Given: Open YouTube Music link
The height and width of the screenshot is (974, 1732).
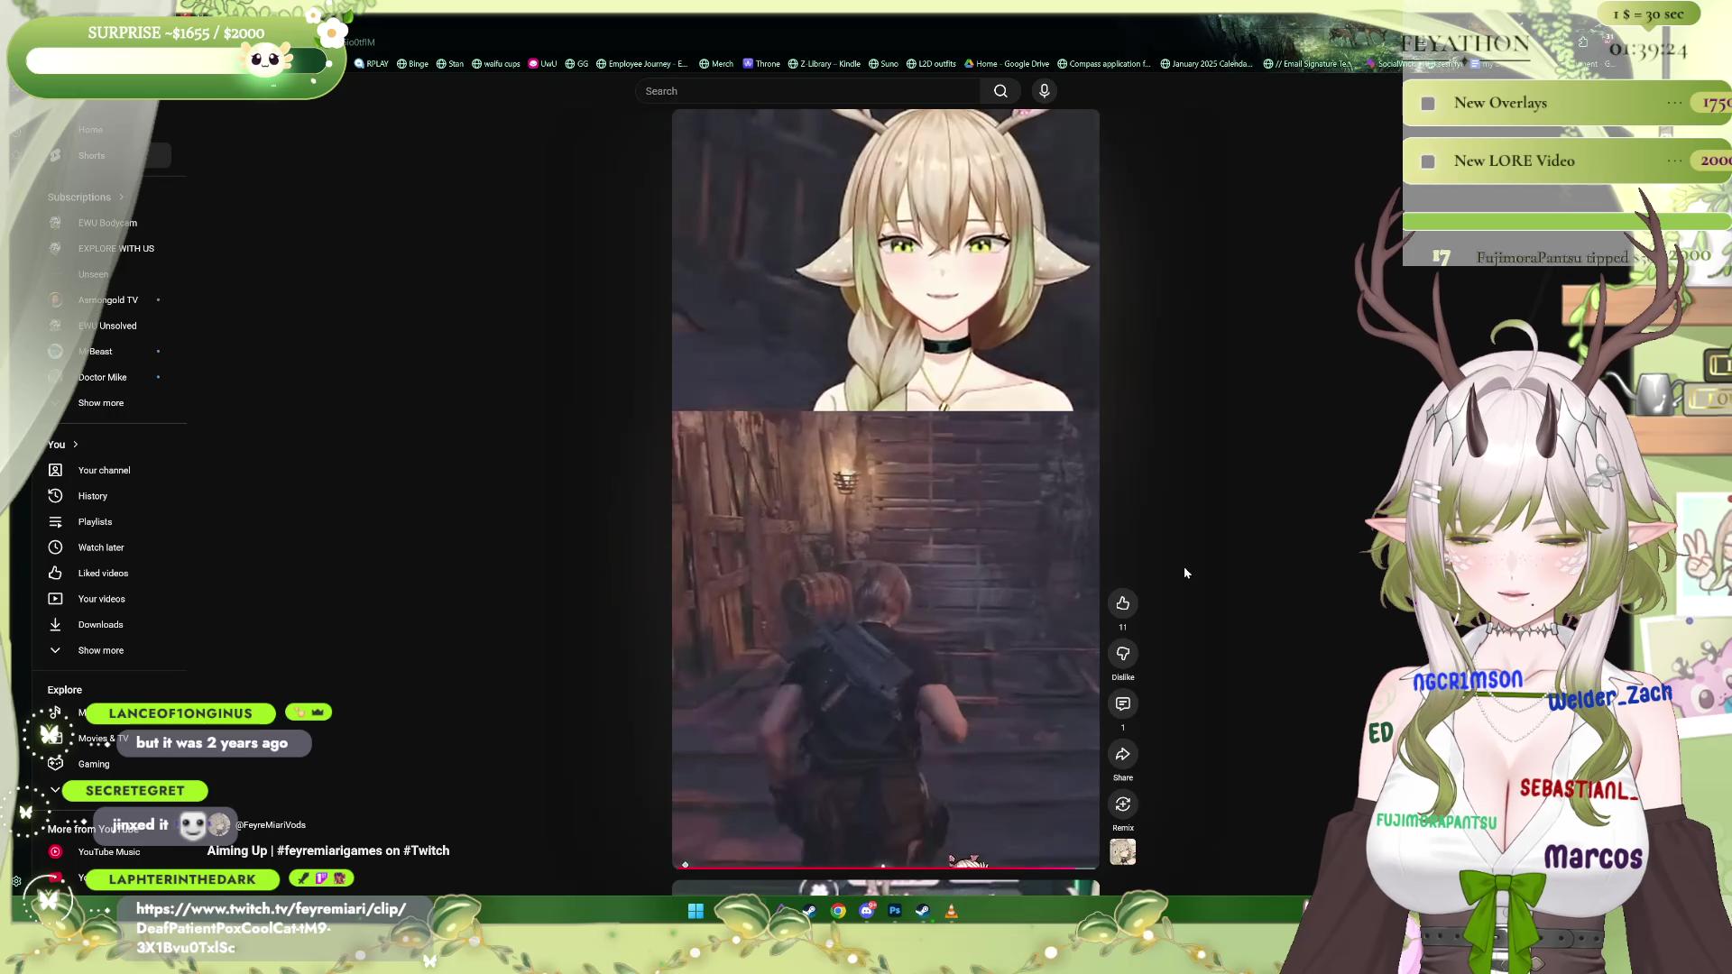Looking at the screenshot, I should [x=108, y=852].
